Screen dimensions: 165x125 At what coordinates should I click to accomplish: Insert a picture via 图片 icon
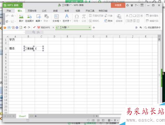(21, 18)
